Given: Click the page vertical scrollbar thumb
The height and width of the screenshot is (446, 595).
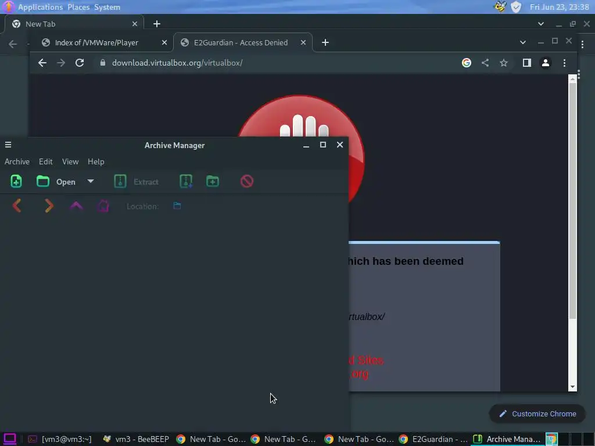Looking at the screenshot, I should click(x=572, y=200).
